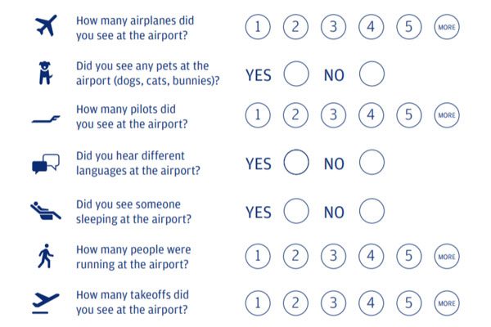491x327 pixels.
Task: Click the speech bubbles languages icon
Action: 46,163
